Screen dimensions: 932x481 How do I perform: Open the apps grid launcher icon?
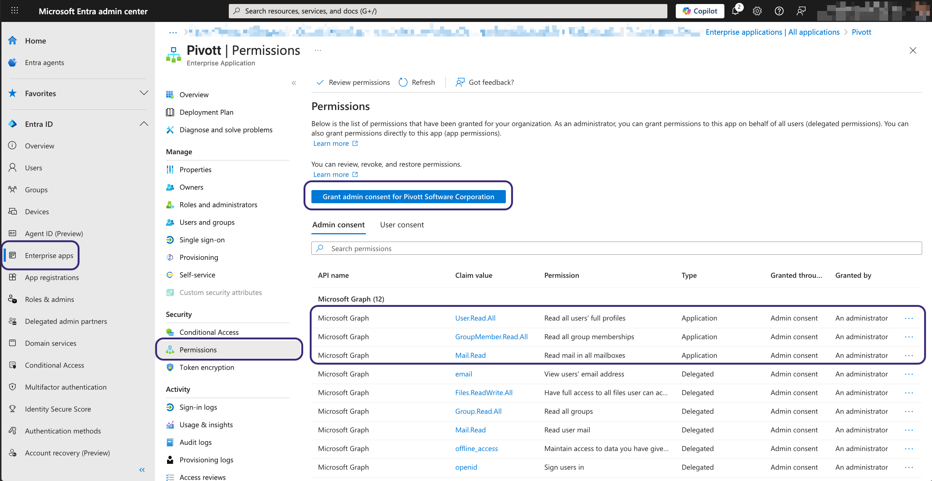tap(15, 11)
